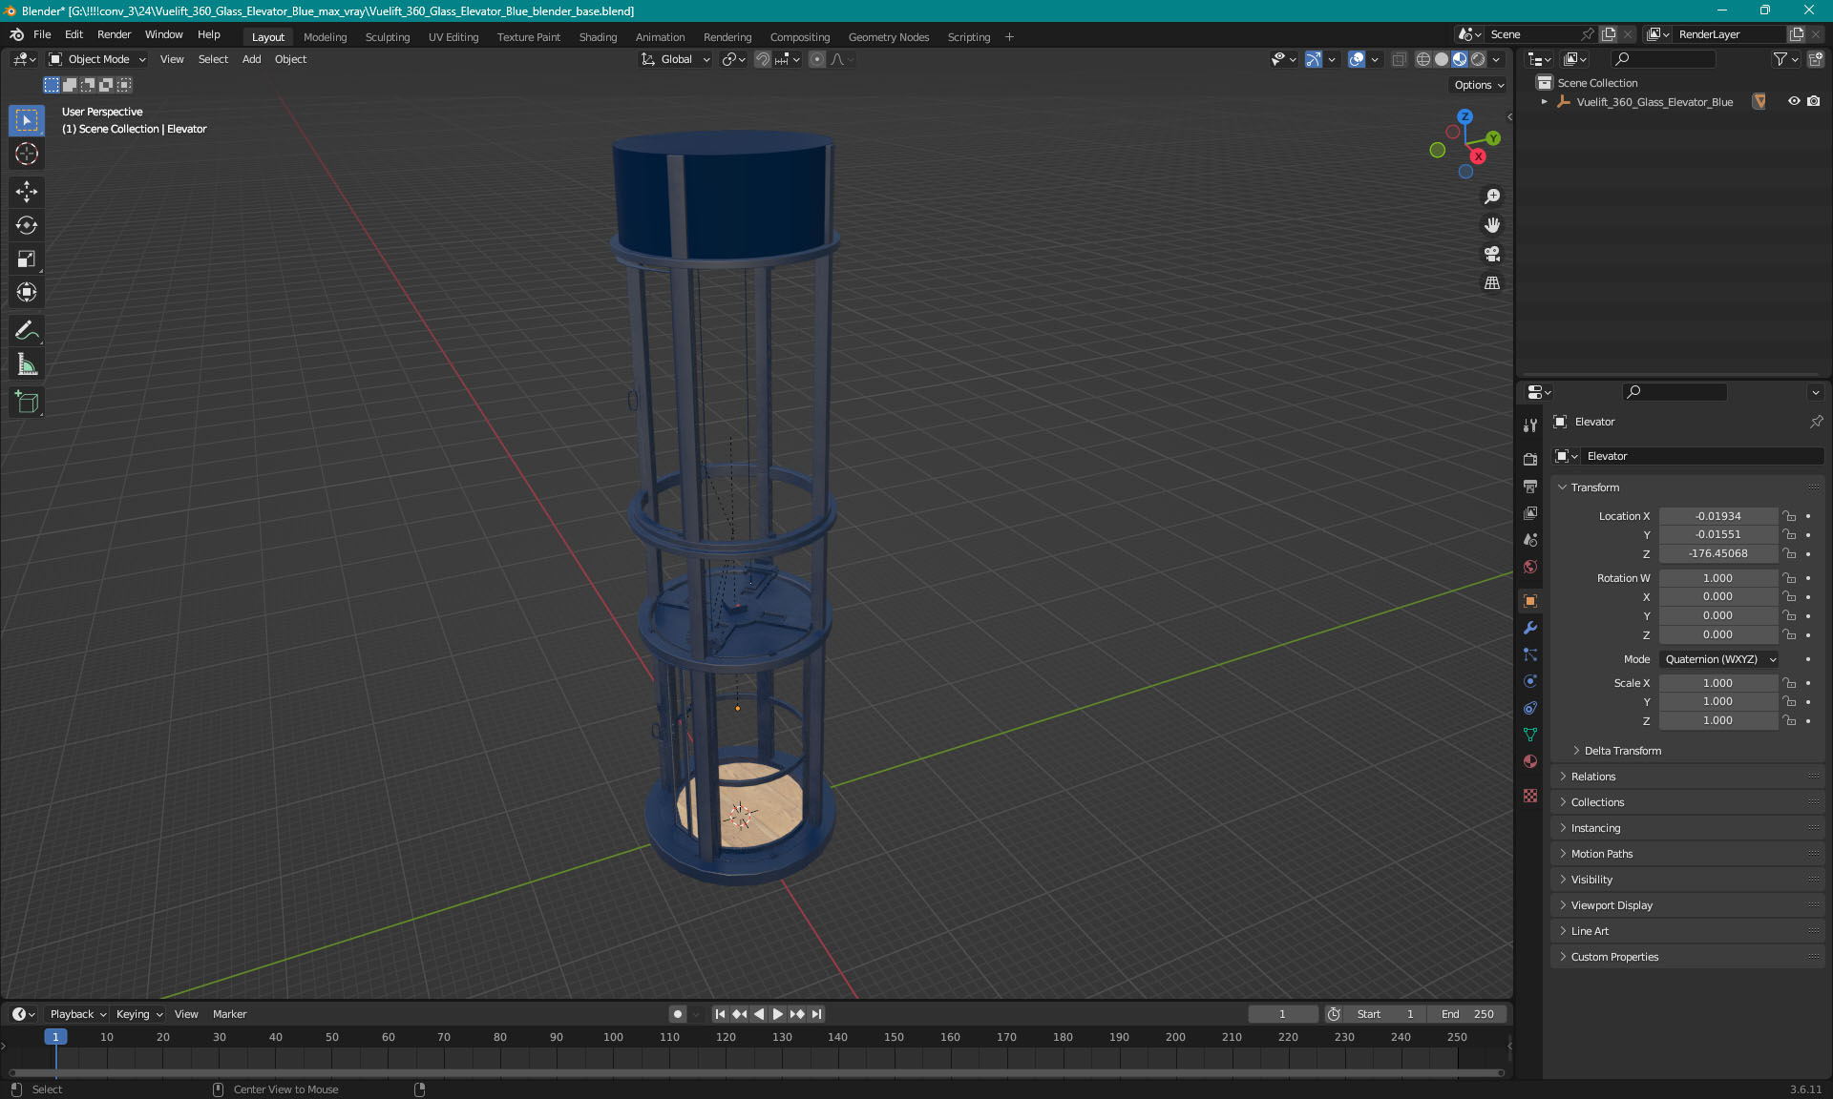Play the animation forward

pyautogui.click(x=778, y=1014)
